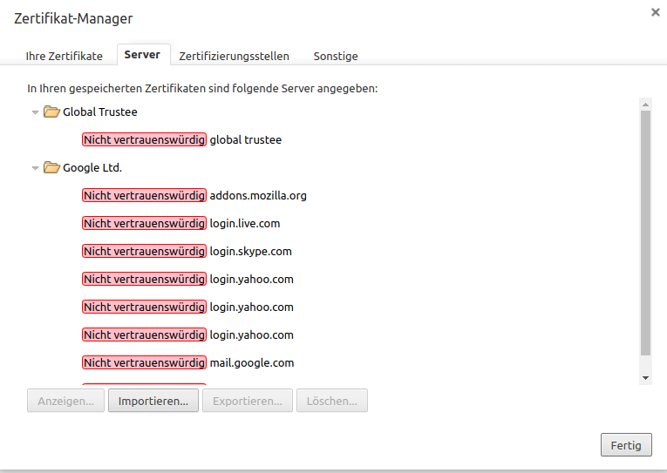Open the Sonstige tab

click(x=336, y=56)
